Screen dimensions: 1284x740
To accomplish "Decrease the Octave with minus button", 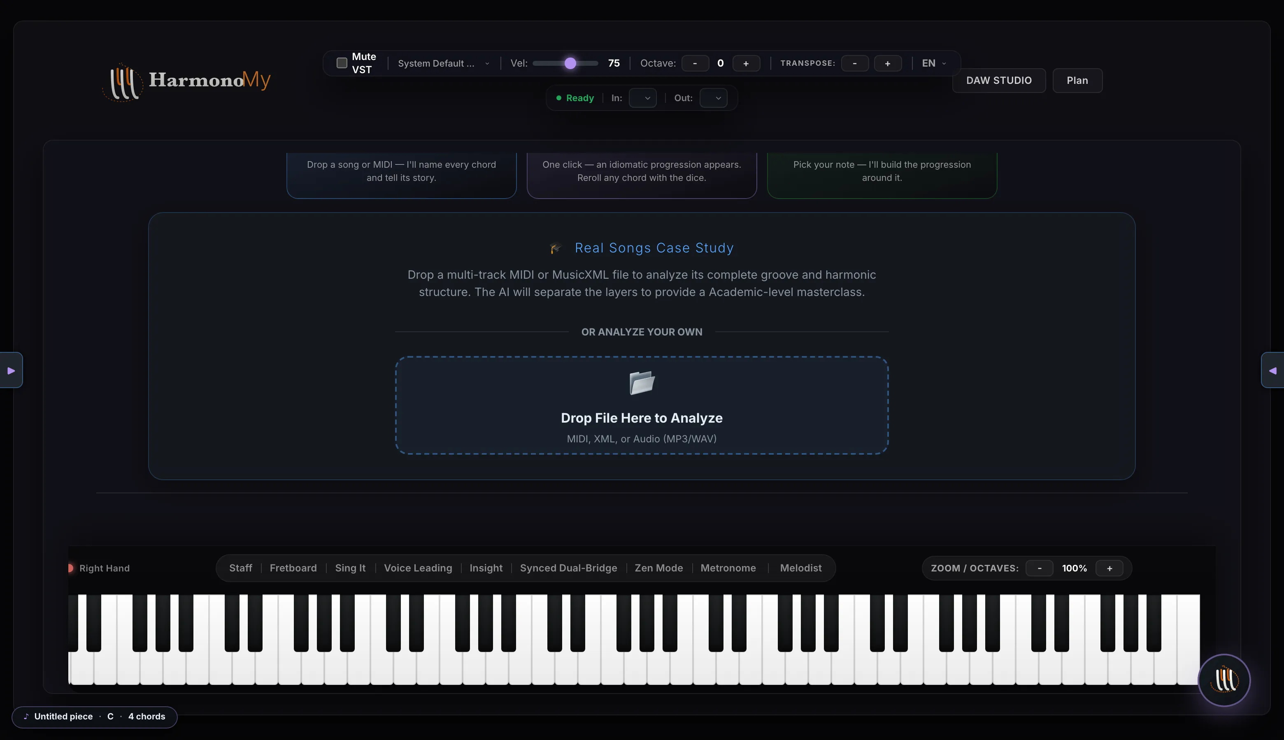I will pos(695,64).
